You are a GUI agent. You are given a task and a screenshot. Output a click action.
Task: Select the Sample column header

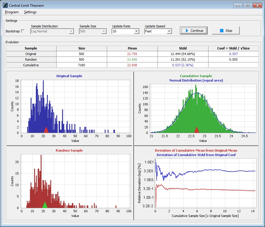(x=31, y=48)
